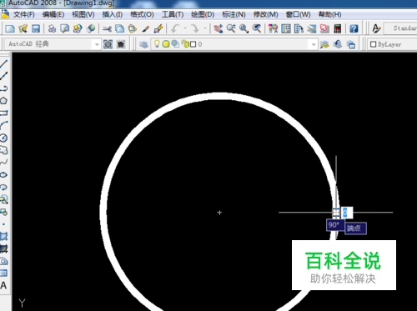Click Make Object's Layer Current icon
Viewport: 417px width, 311px height.
coord(324,44)
